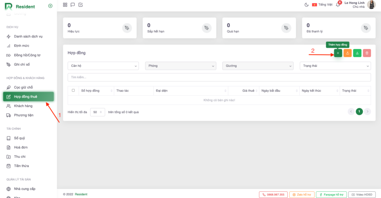Collapse the sidebar using header circle icon

50,6
